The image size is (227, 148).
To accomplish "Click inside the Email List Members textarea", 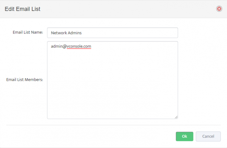I will (x=112, y=84).
